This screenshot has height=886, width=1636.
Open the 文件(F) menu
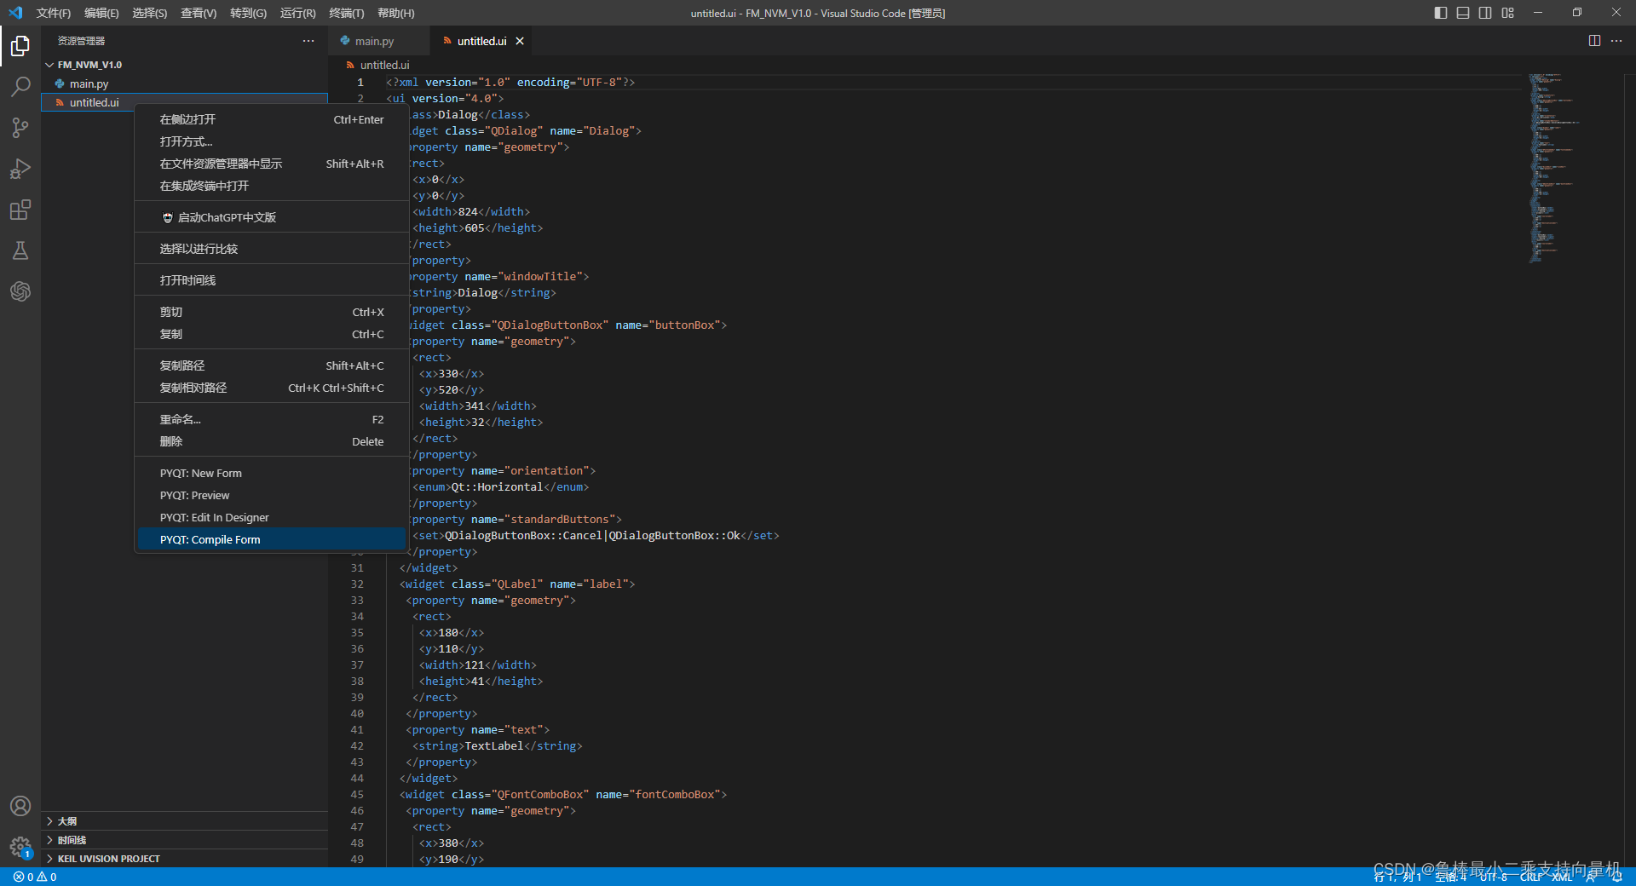(x=54, y=13)
